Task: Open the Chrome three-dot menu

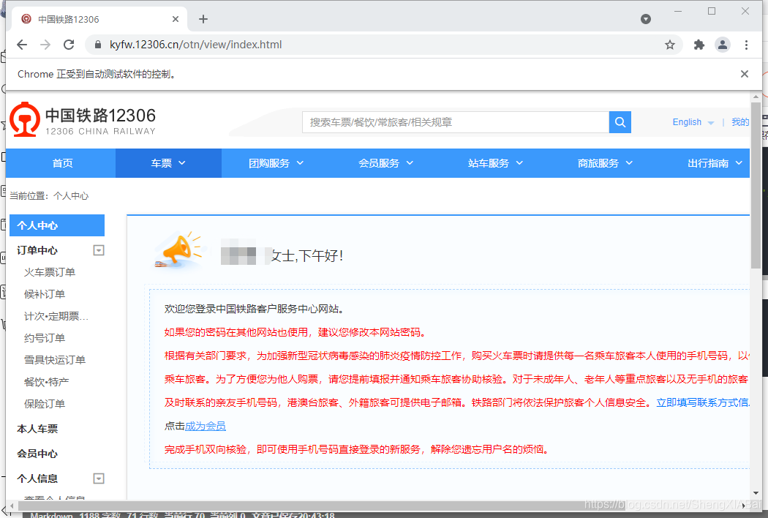Action: [746, 45]
